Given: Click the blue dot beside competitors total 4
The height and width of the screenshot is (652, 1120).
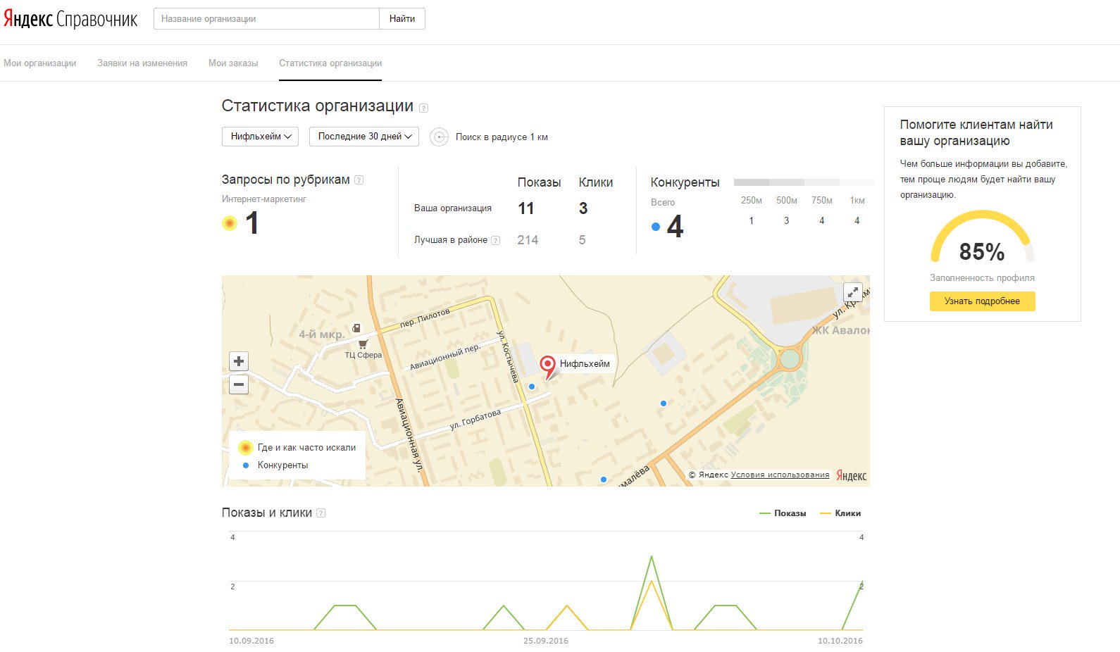Looking at the screenshot, I should pyautogui.click(x=656, y=227).
